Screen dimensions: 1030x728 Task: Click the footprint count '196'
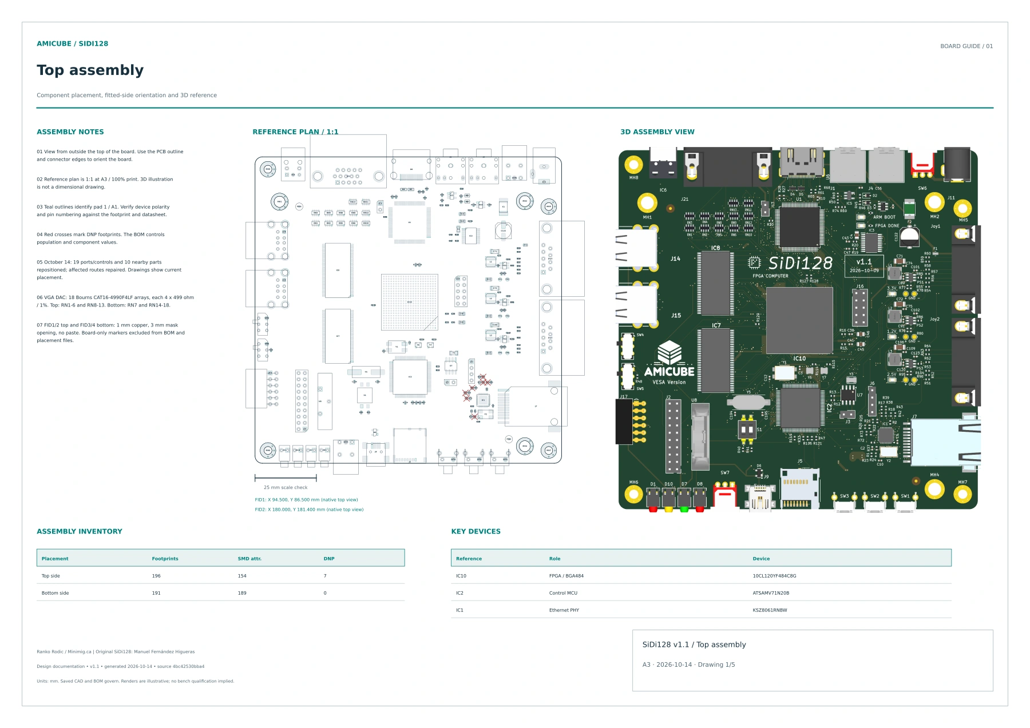click(x=156, y=576)
